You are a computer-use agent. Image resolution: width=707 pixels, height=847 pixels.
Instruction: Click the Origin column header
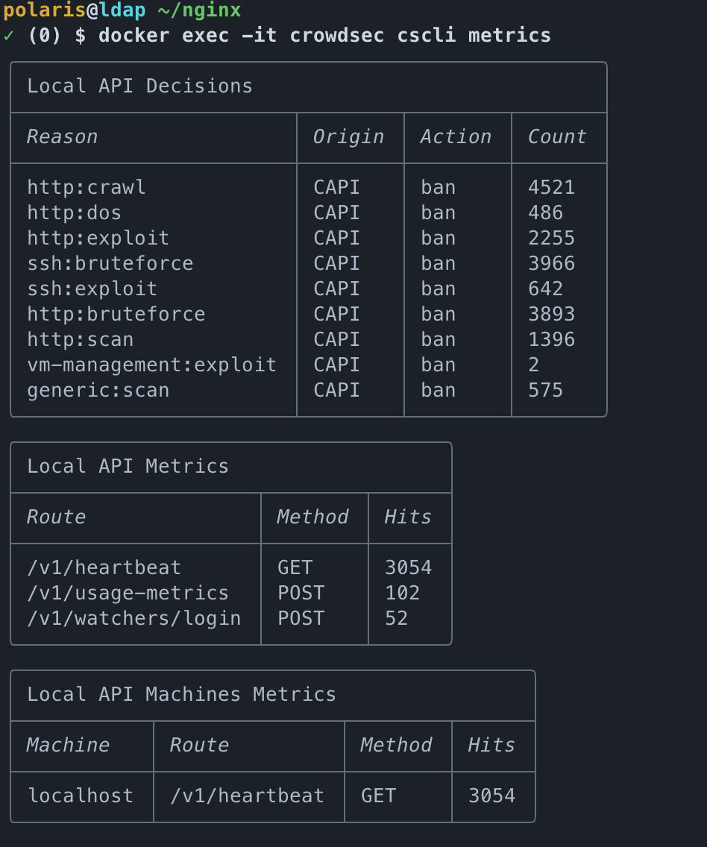349,137
